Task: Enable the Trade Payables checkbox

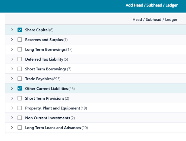Action: coord(19,79)
